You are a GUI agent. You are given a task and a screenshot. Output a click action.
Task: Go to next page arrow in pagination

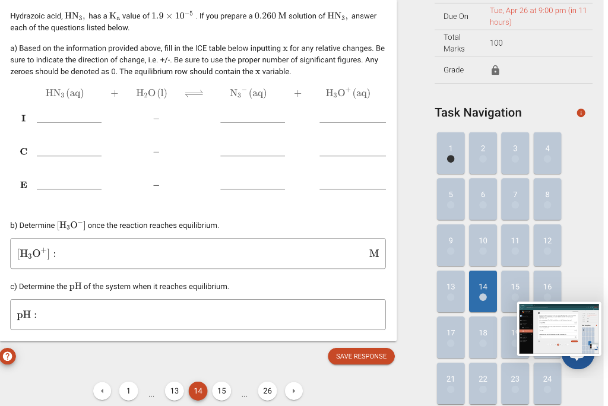293,391
